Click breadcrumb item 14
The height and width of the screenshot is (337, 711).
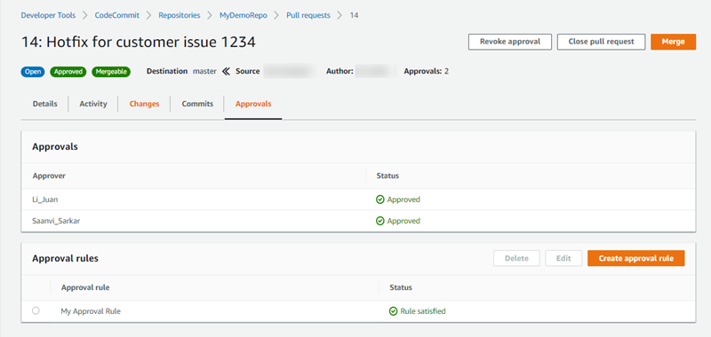pos(354,15)
